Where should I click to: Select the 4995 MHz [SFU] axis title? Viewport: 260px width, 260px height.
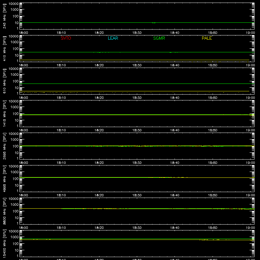(x=4, y=178)
